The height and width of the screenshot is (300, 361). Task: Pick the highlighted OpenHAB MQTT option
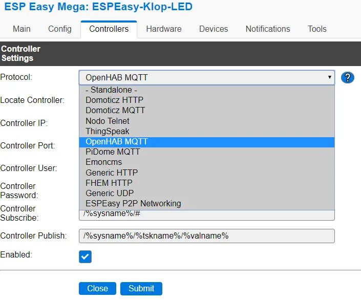(x=207, y=142)
